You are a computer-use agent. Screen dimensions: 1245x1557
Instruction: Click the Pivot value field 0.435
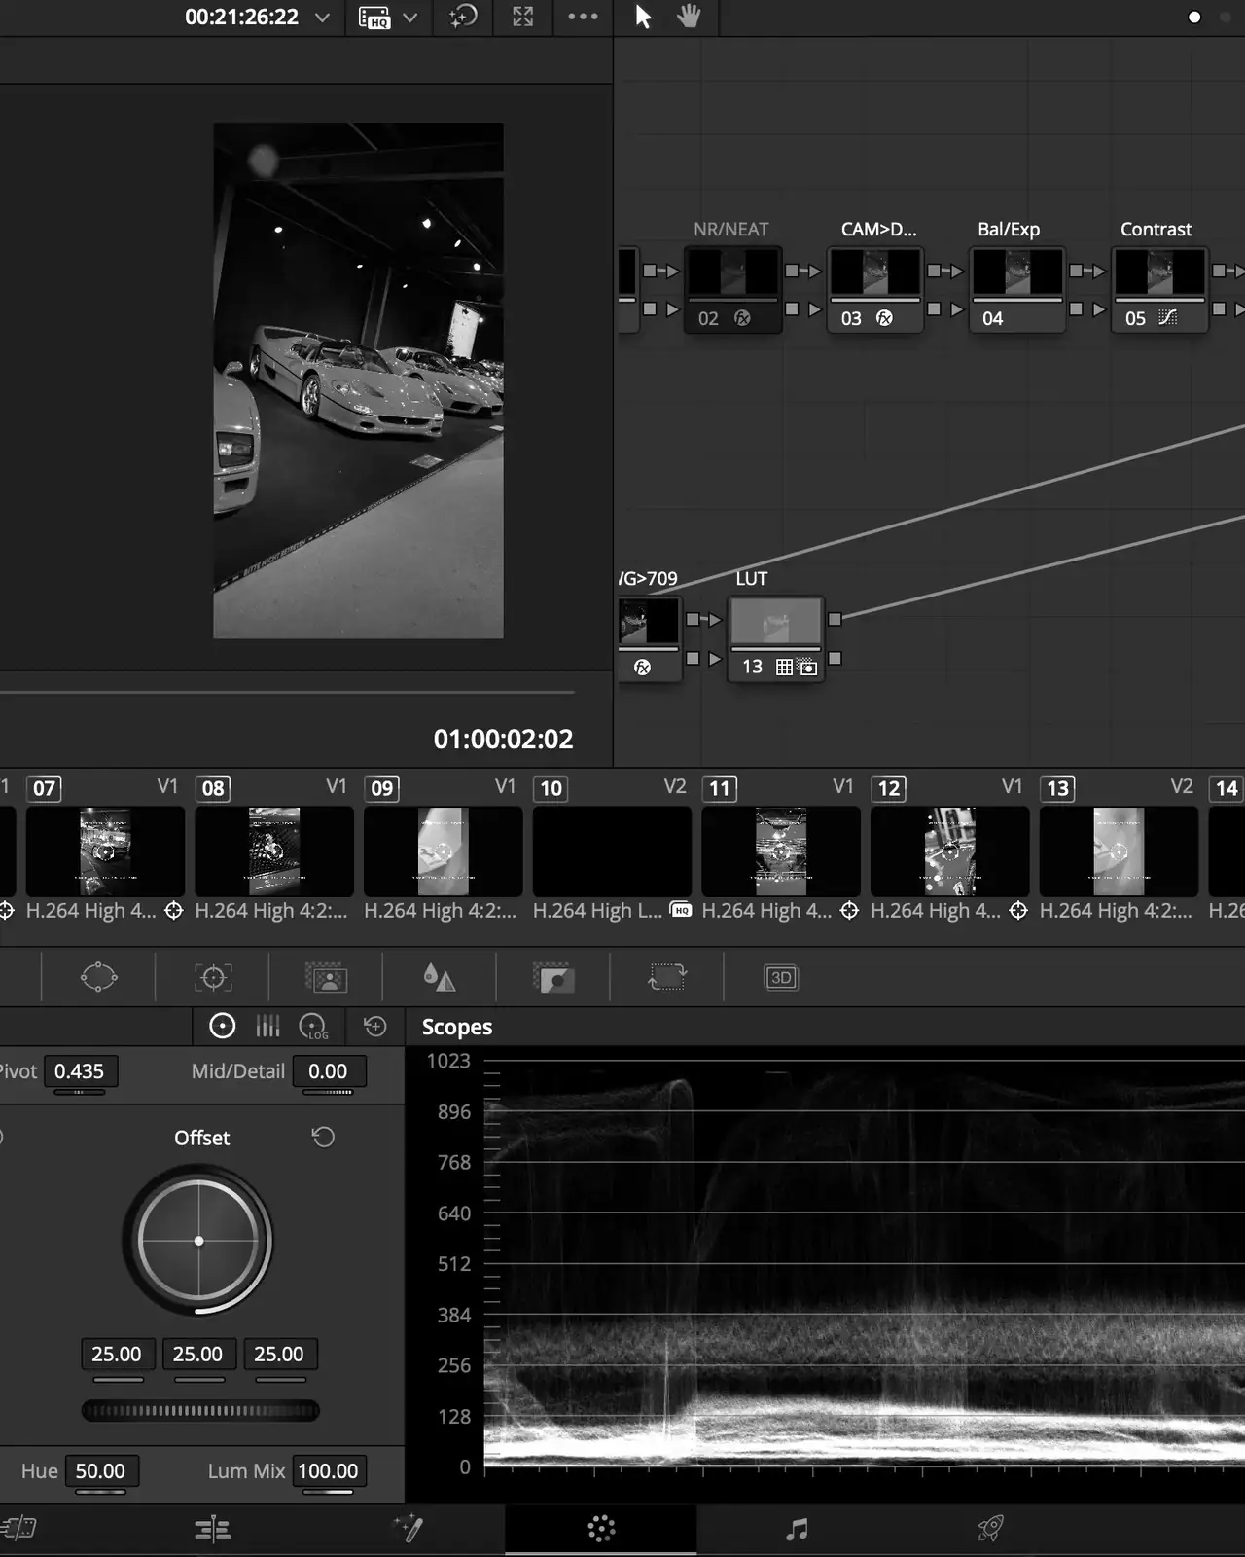point(79,1071)
